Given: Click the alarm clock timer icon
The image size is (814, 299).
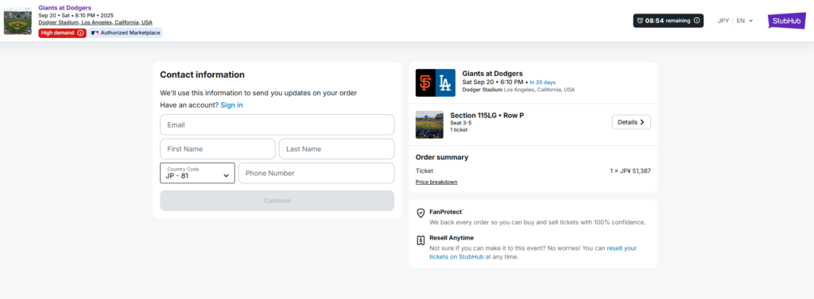Looking at the screenshot, I should point(640,21).
